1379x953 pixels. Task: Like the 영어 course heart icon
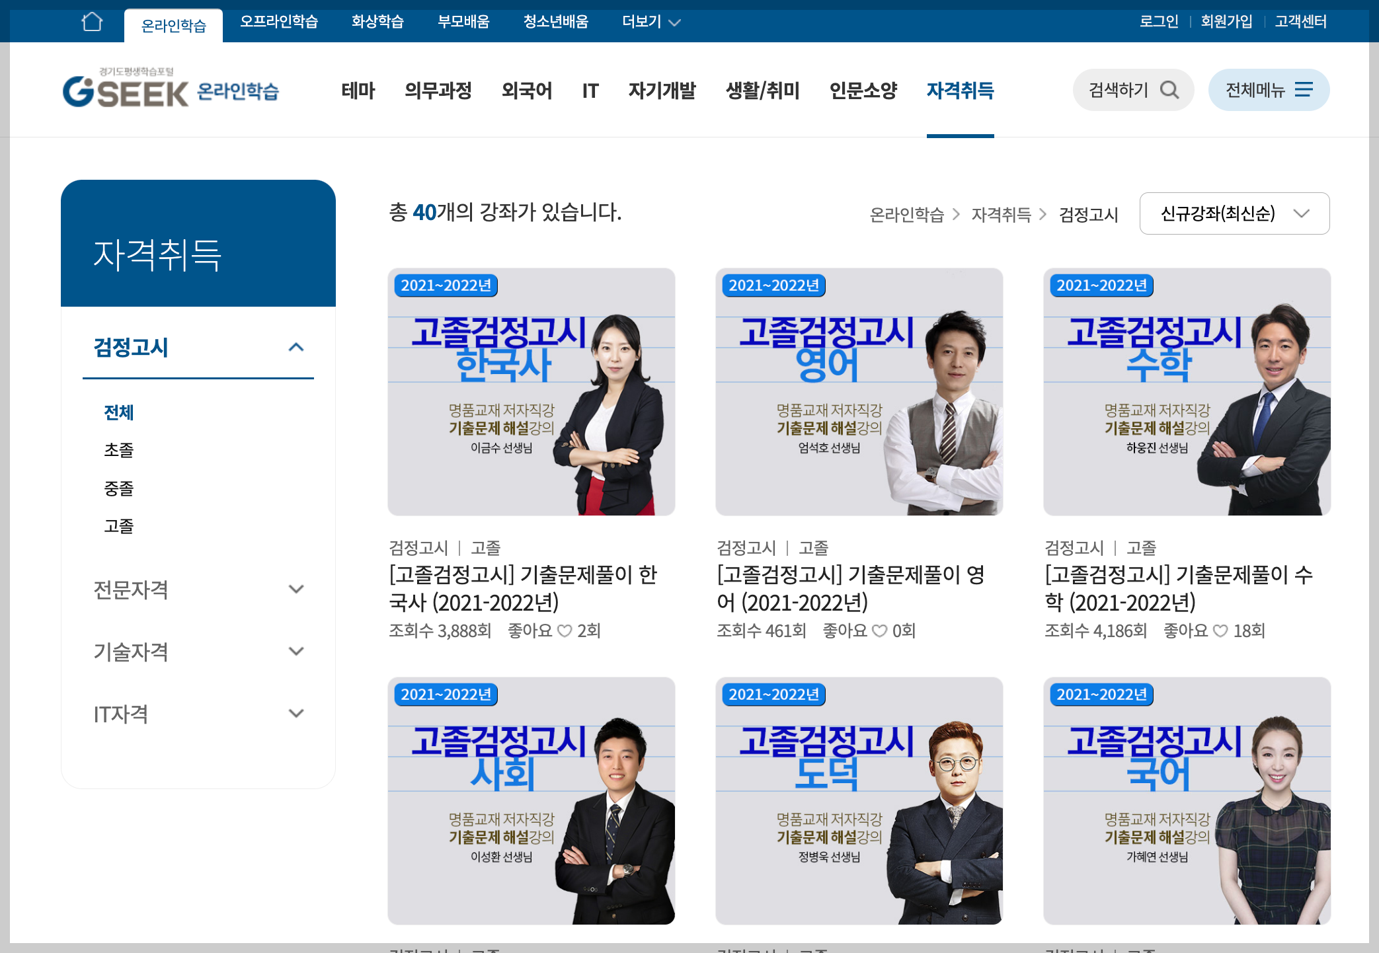click(x=879, y=631)
